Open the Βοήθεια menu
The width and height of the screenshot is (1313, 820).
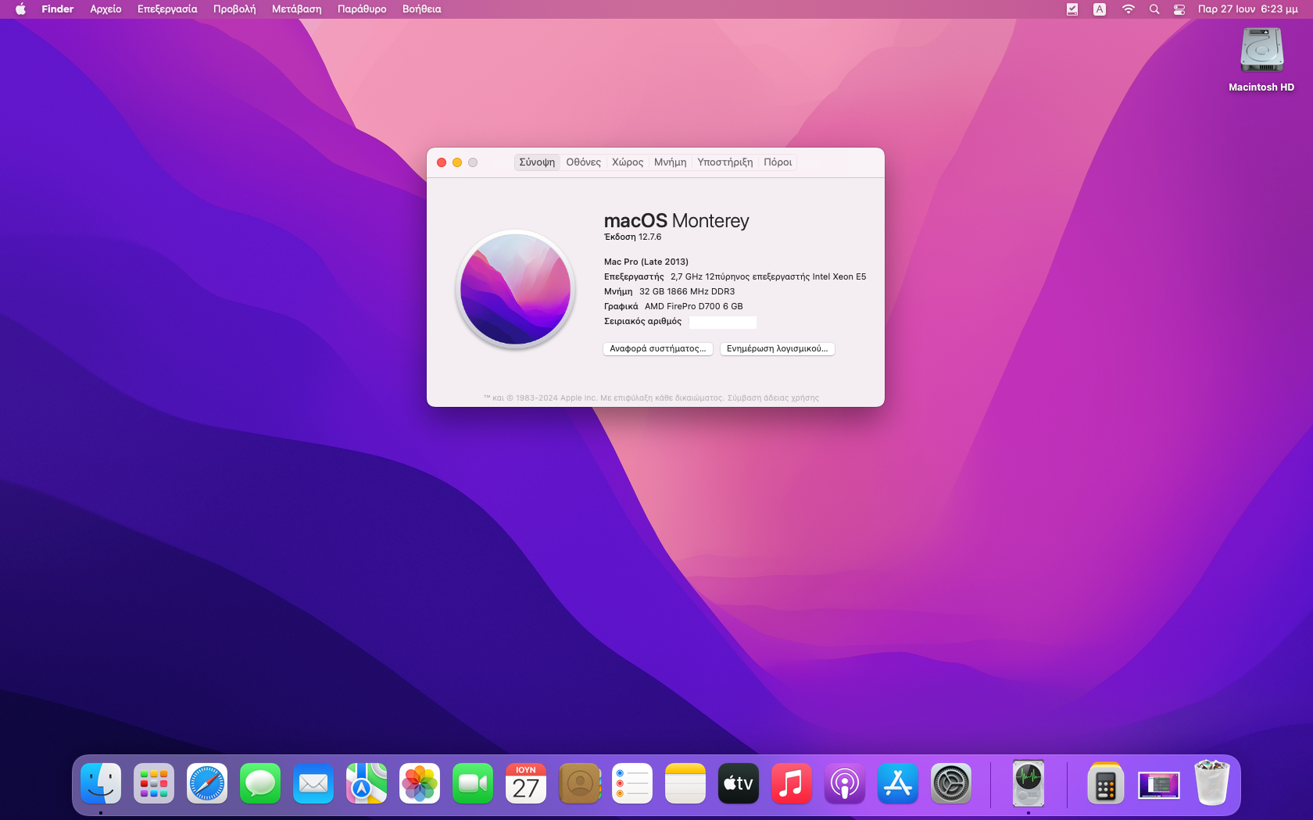(422, 9)
